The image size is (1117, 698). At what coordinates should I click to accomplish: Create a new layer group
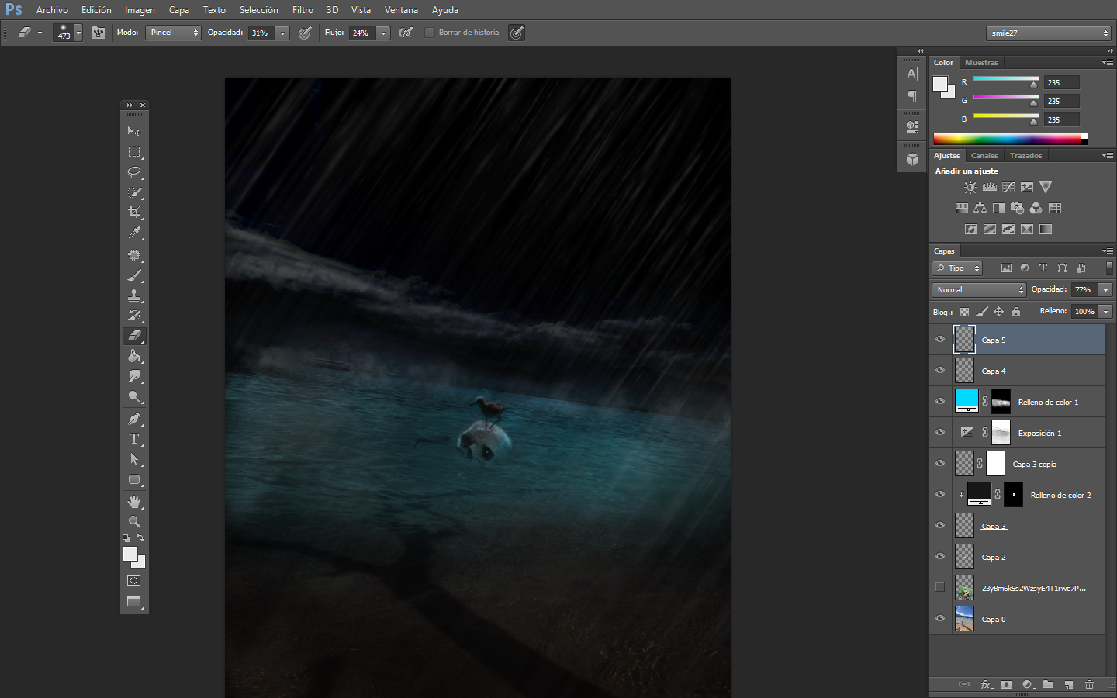click(1048, 685)
